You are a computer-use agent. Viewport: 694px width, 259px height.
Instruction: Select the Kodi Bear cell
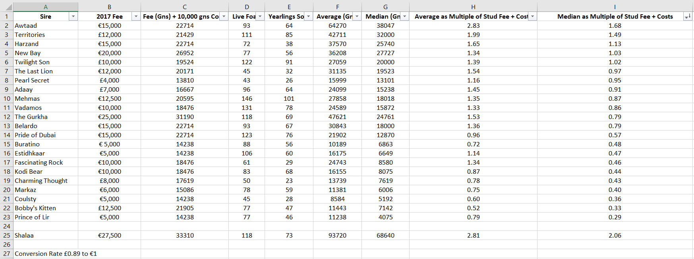[46, 171]
